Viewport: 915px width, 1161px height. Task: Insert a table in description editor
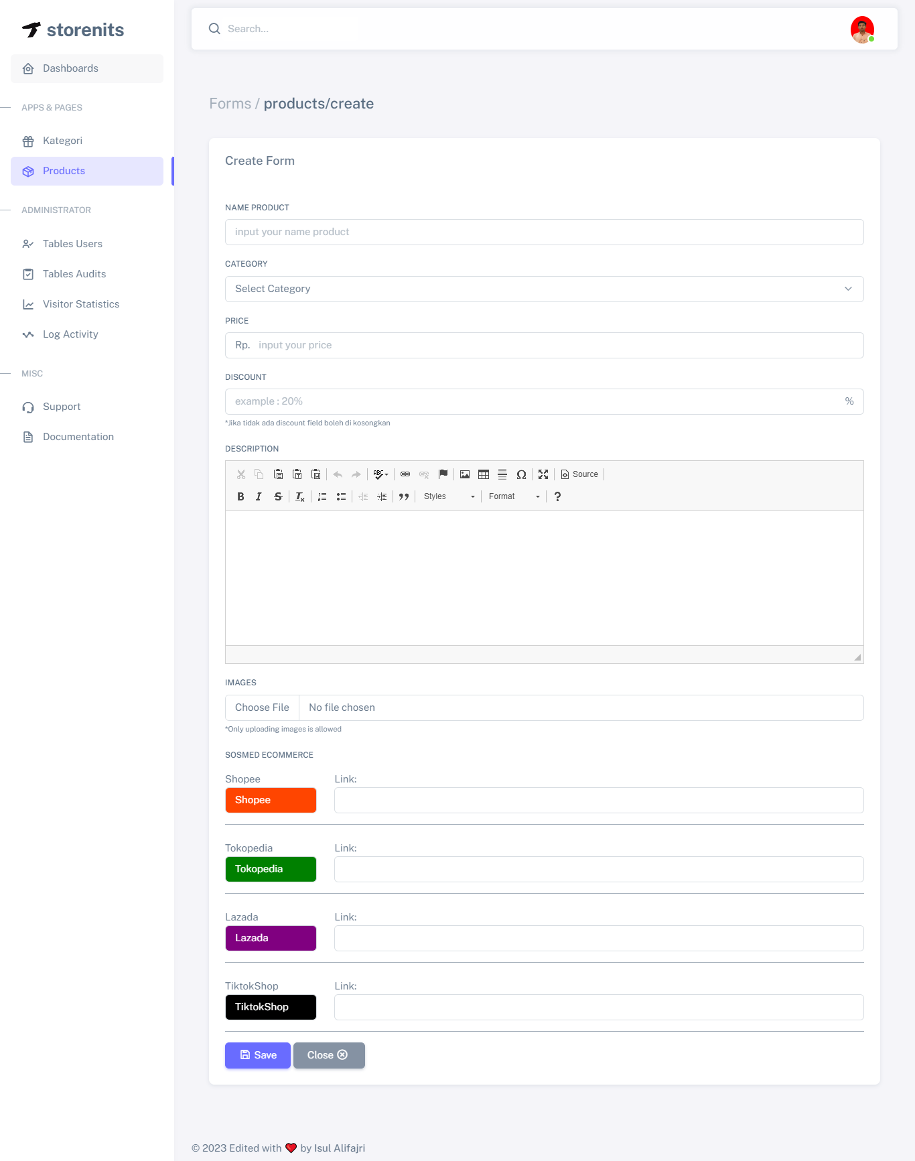pyautogui.click(x=484, y=474)
